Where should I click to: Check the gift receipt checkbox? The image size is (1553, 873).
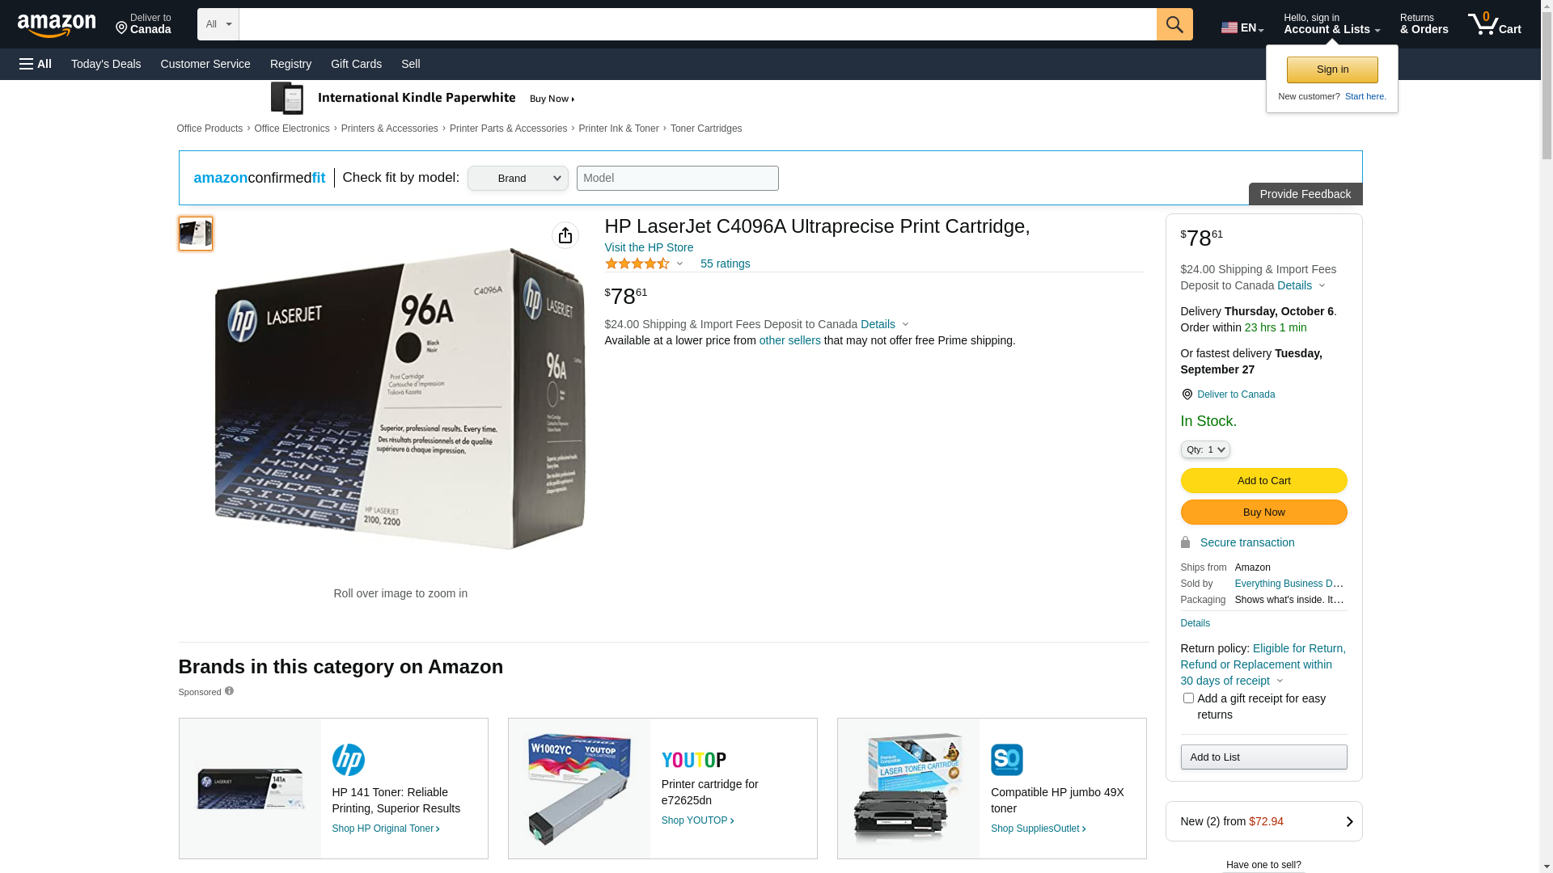coord(1188,698)
